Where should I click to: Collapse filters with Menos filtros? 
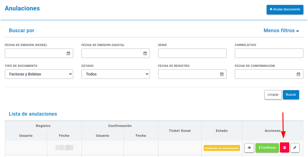coord(281,30)
